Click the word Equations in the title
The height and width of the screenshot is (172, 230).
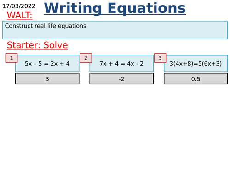pos(147,9)
